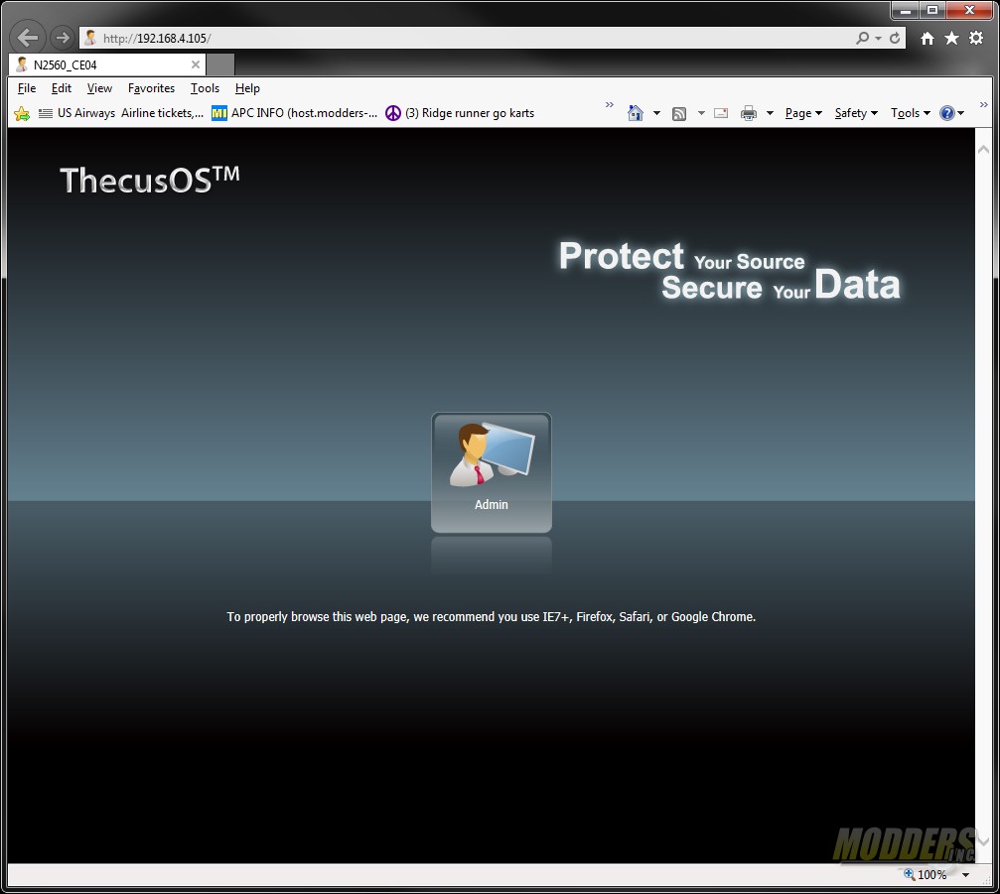The height and width of the screenshot is (894, 1000).
Task: Select the N2560_CE04 tab
Action: point(107,64)
